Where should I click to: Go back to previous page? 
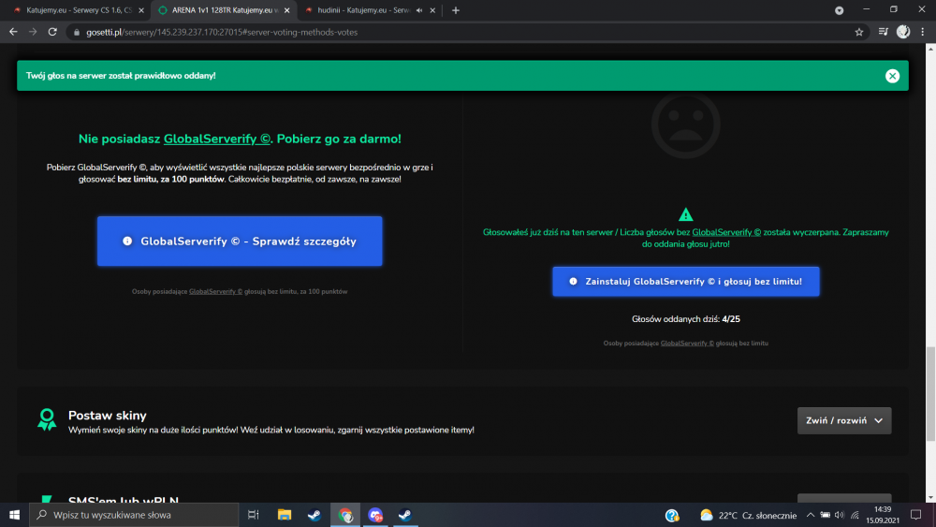(13, 32)
